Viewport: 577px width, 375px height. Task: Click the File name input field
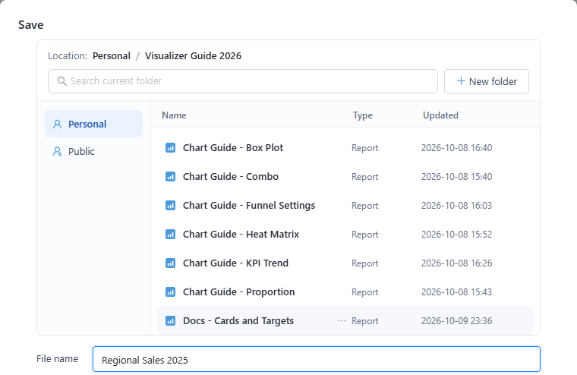pos(317,359)
